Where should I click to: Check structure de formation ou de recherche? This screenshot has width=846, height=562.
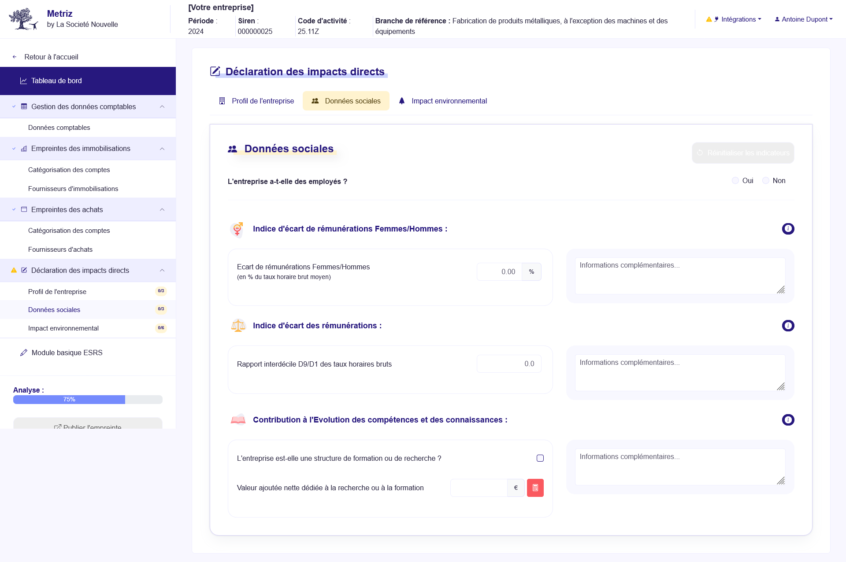click(x=540, y=458)
